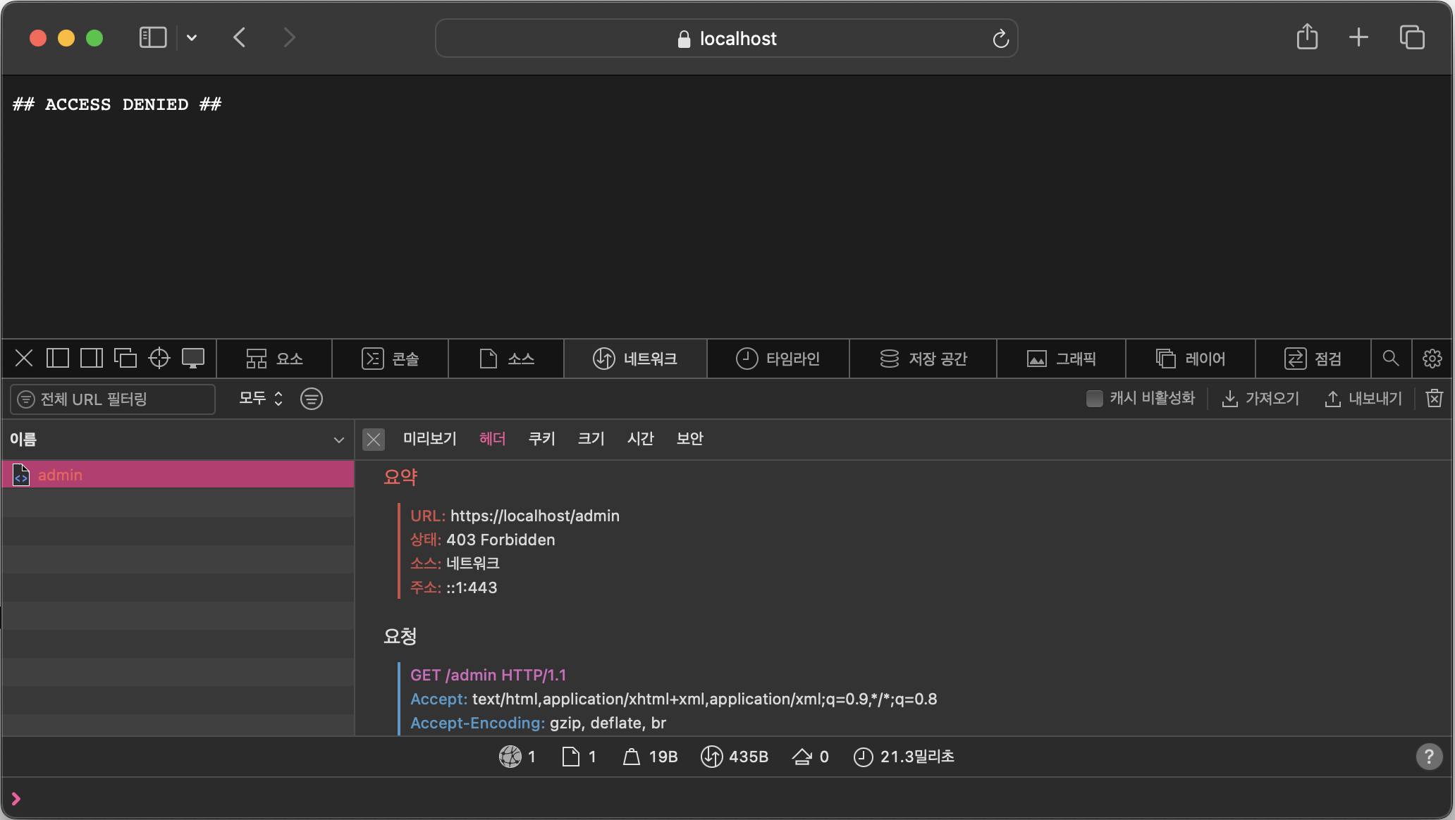Switch to the 콘솔 tab

pos(391,359)
